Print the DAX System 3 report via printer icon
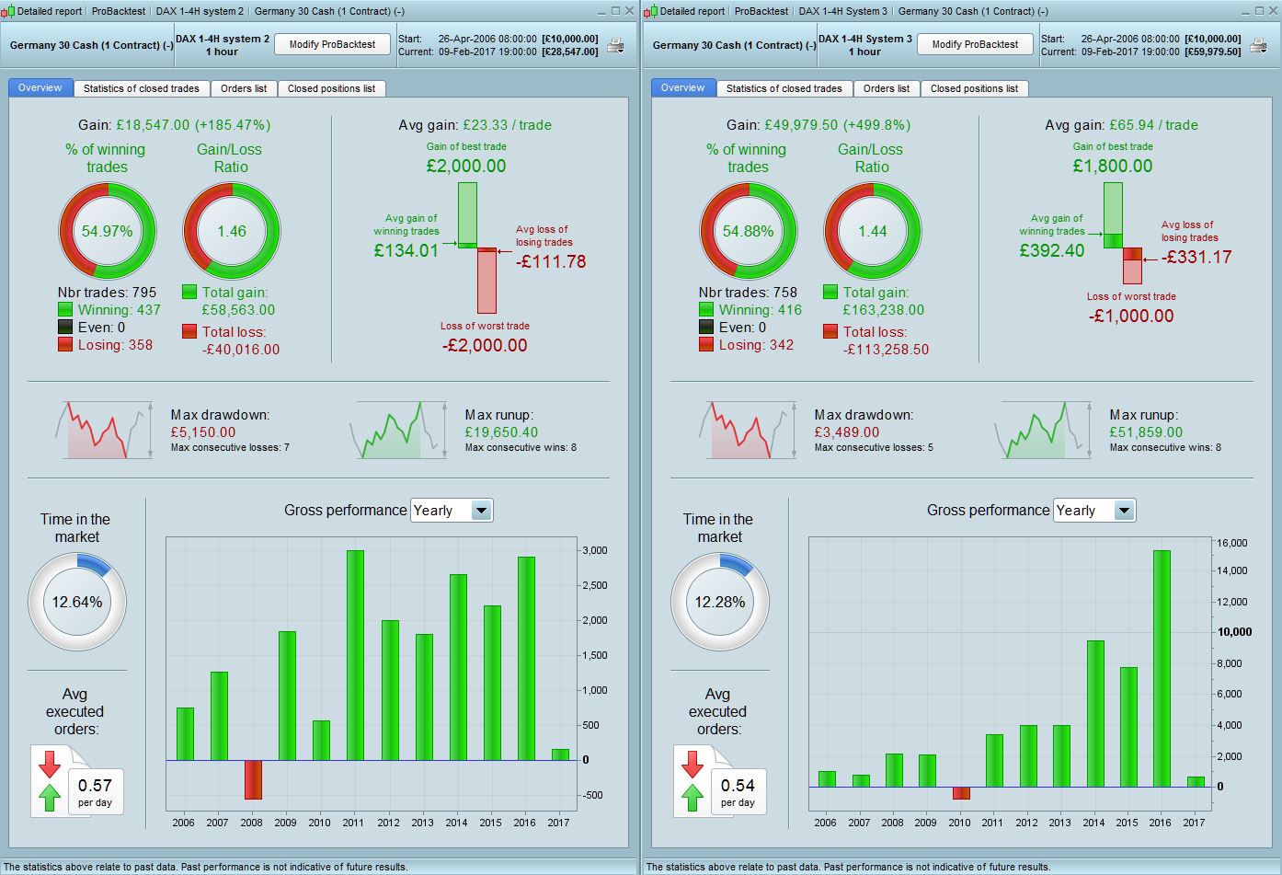This screenshot has width=1282, height=875. coord(1259,45)
